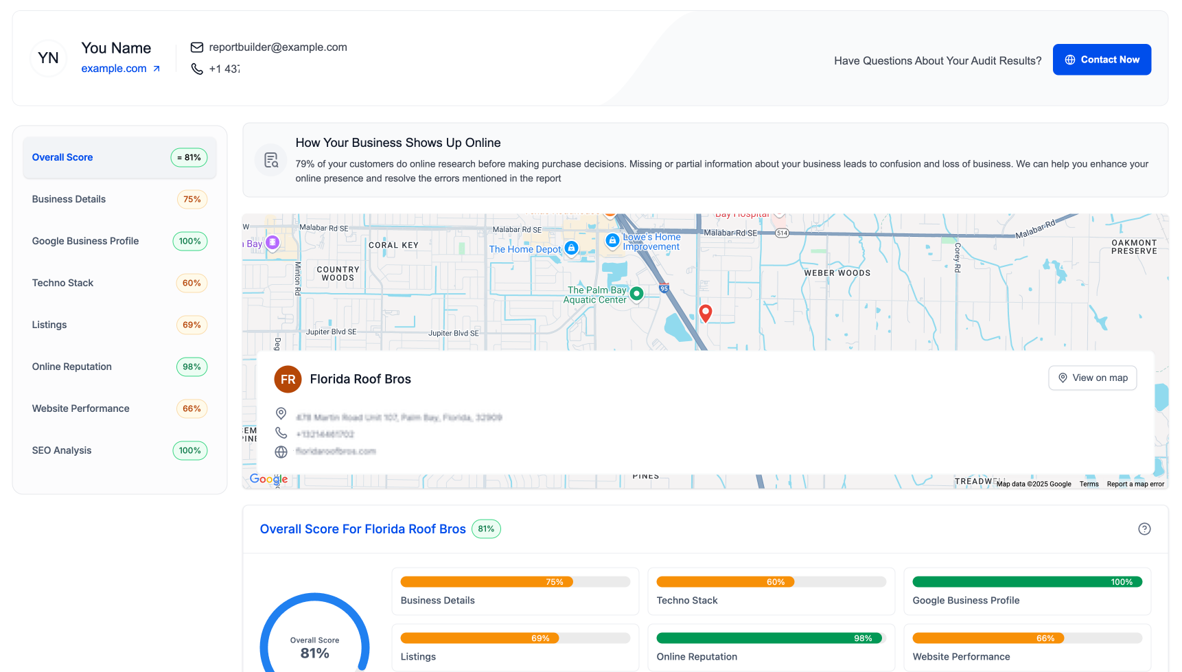The height and width of the screenshot is (672, 1182).
Task: Click the Florida Roof Bros business name
Action: (360, 380)
